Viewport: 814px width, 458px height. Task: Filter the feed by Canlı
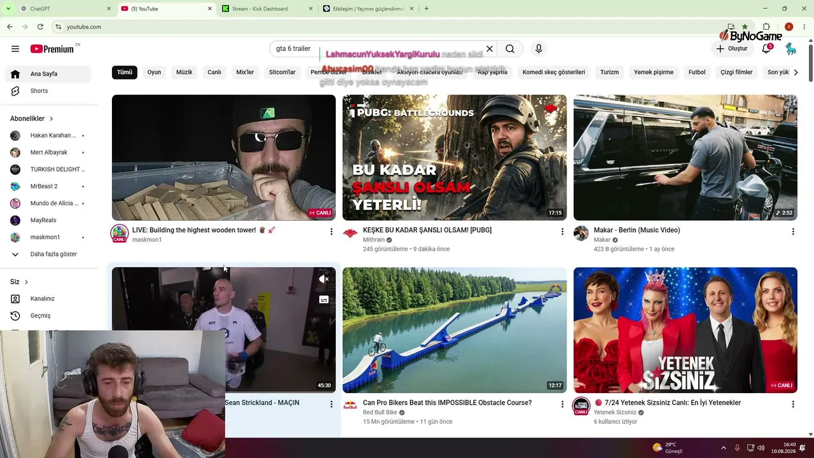214,72
